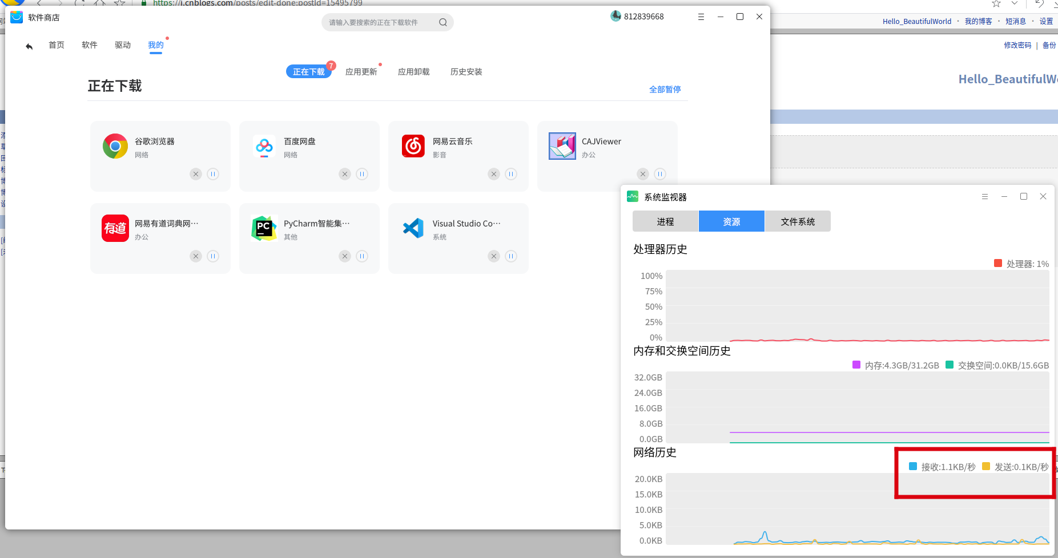Image resolution: width=1058 pixels, height=558 pixels.
Task: Select 资源 tab in 系统监视器
Action: [731, 221]
